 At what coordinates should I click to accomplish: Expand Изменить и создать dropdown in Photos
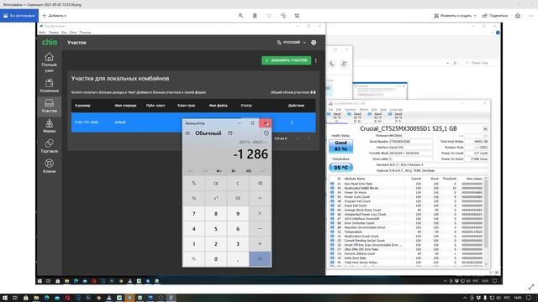click(x=455, y=16)
